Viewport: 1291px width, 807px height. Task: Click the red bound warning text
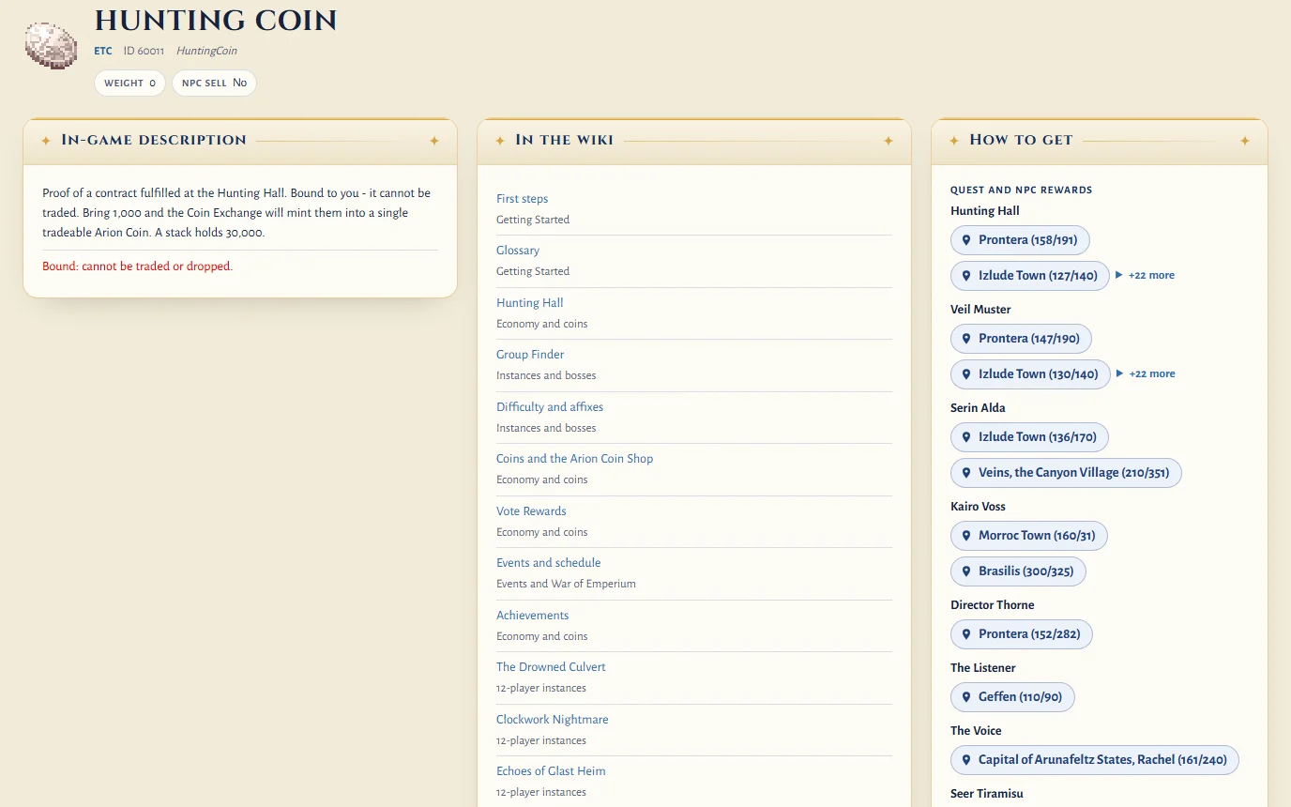click(x=137, y=266)
